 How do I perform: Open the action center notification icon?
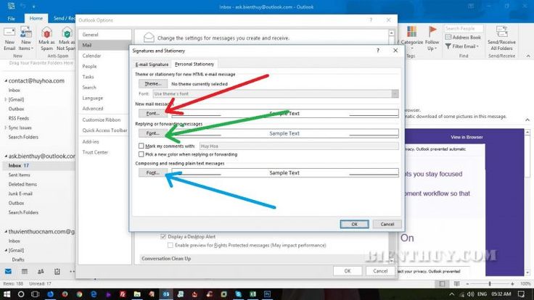(522, 294)
